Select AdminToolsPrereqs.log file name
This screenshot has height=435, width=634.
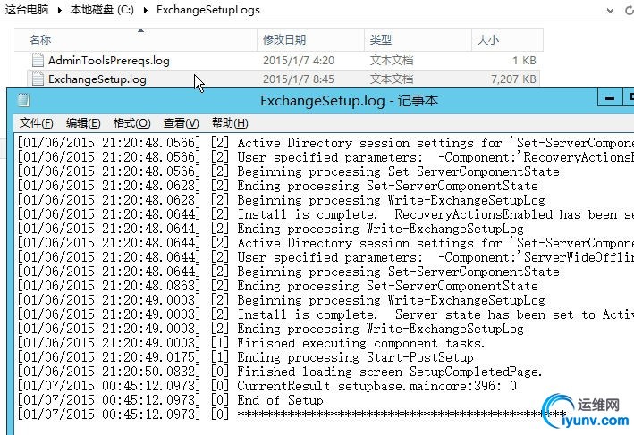(109, 61)
